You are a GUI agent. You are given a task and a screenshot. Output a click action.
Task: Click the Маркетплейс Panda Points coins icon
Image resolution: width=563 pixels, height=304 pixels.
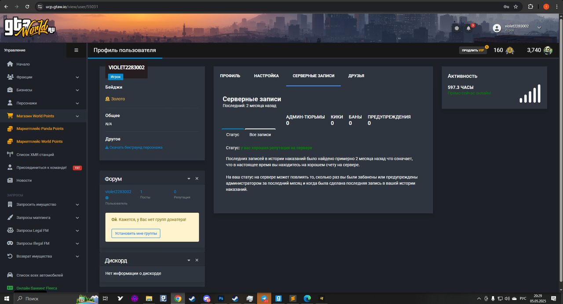click(x=10, y=129)
